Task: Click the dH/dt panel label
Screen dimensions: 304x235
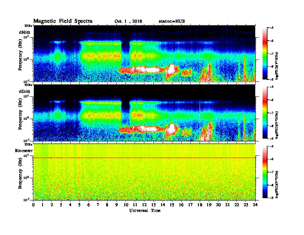Action: 25,32
